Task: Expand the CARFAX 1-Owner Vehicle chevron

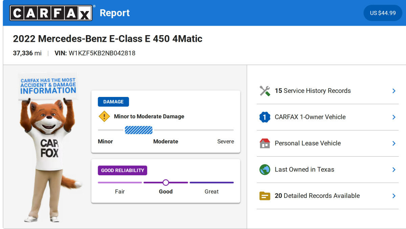Action: point(394,117)
